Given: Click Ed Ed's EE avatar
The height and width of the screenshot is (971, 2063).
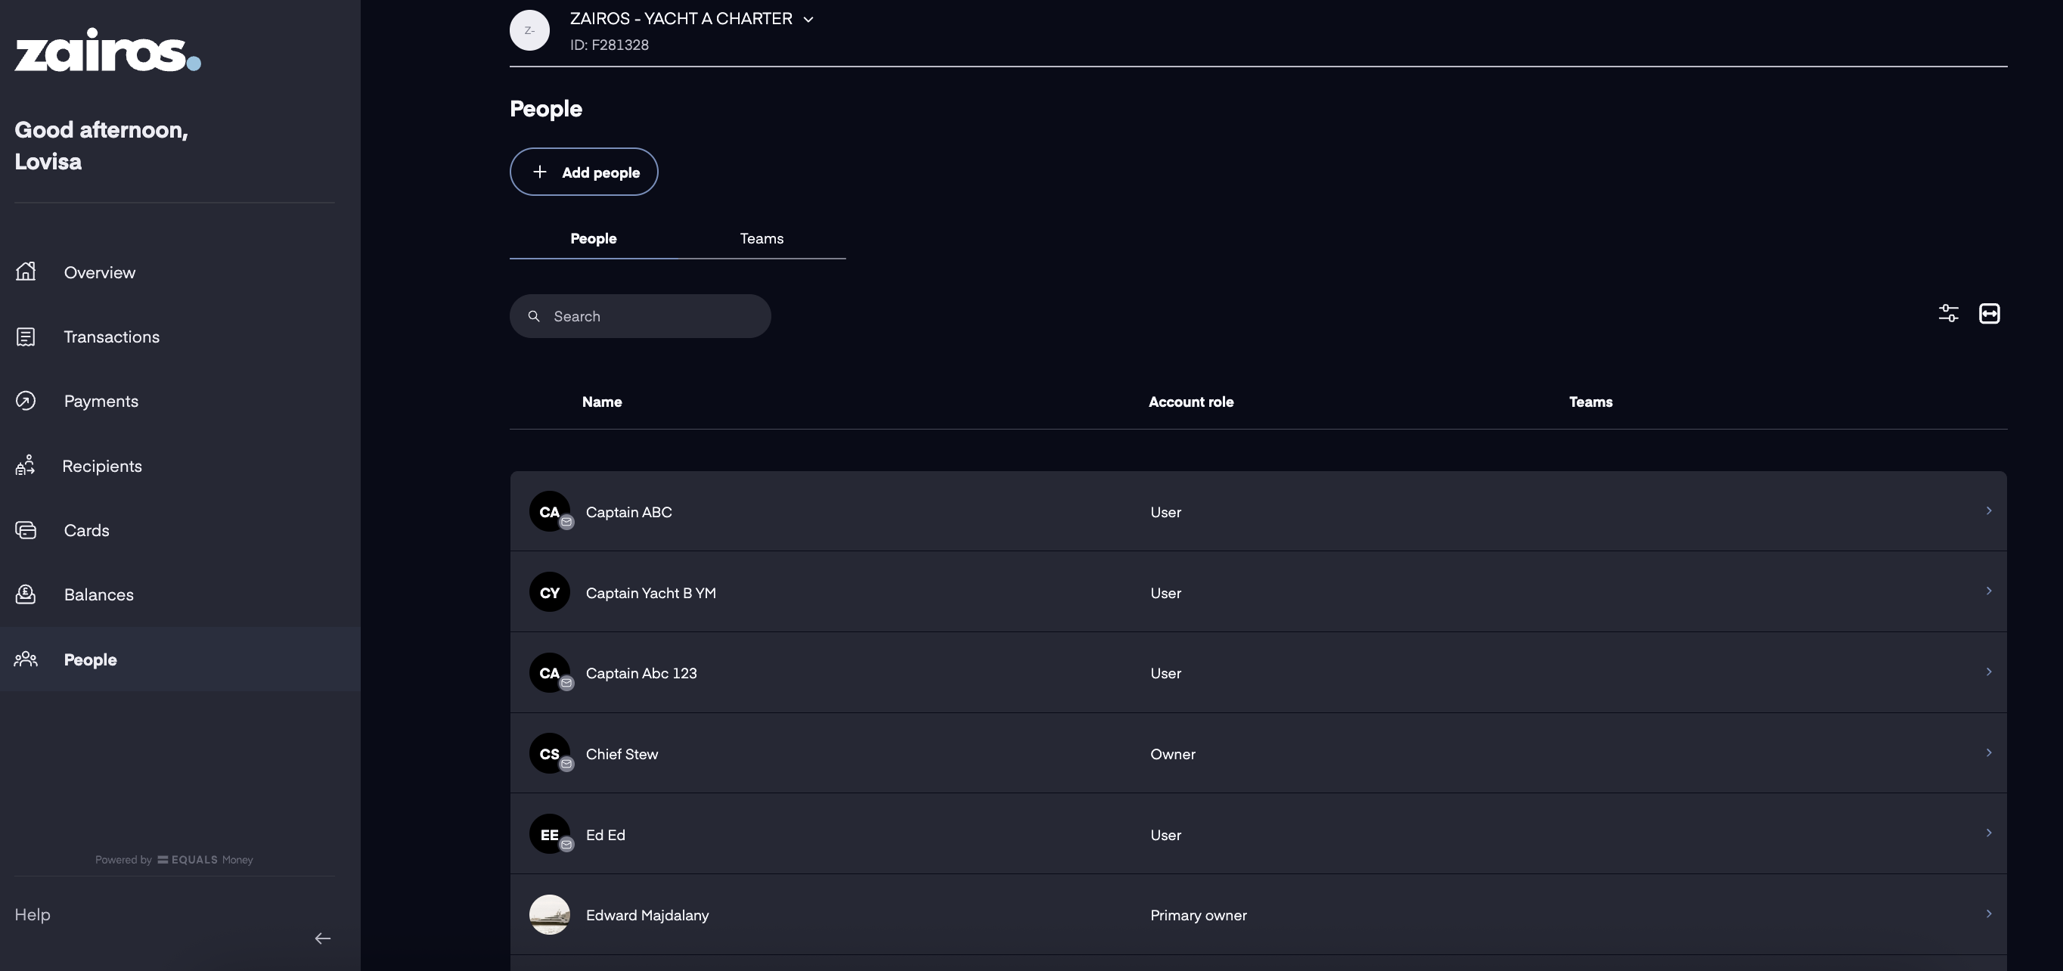Looking at the screenshot, I should pyautogui.click(x=549, y=834).
